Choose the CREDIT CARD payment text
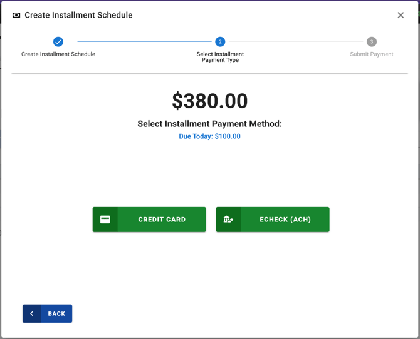This screenshot has width=420, height=339. (x=162, y=220)
